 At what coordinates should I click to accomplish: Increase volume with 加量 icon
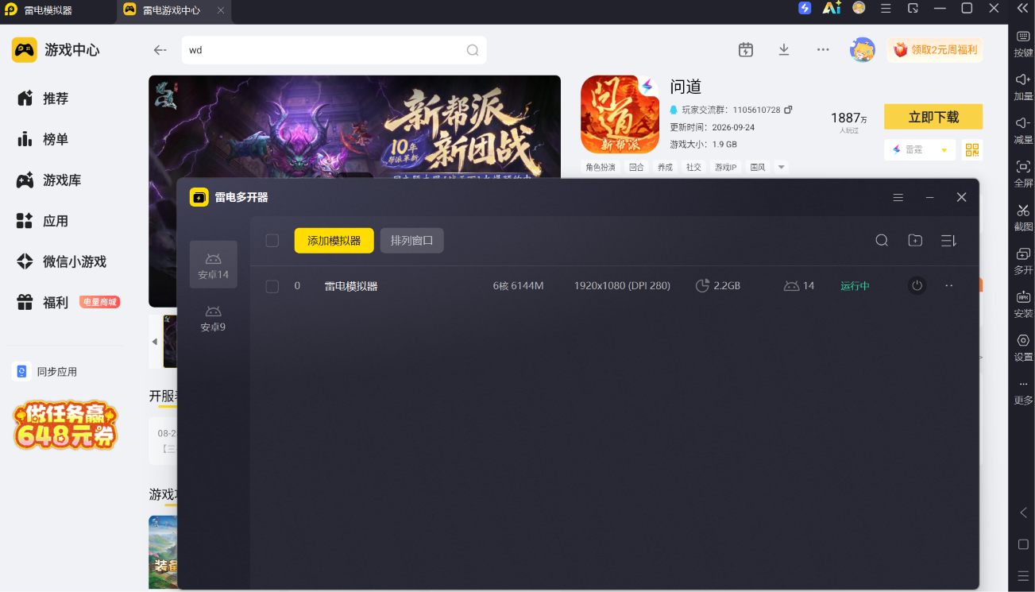[1023, 87]
